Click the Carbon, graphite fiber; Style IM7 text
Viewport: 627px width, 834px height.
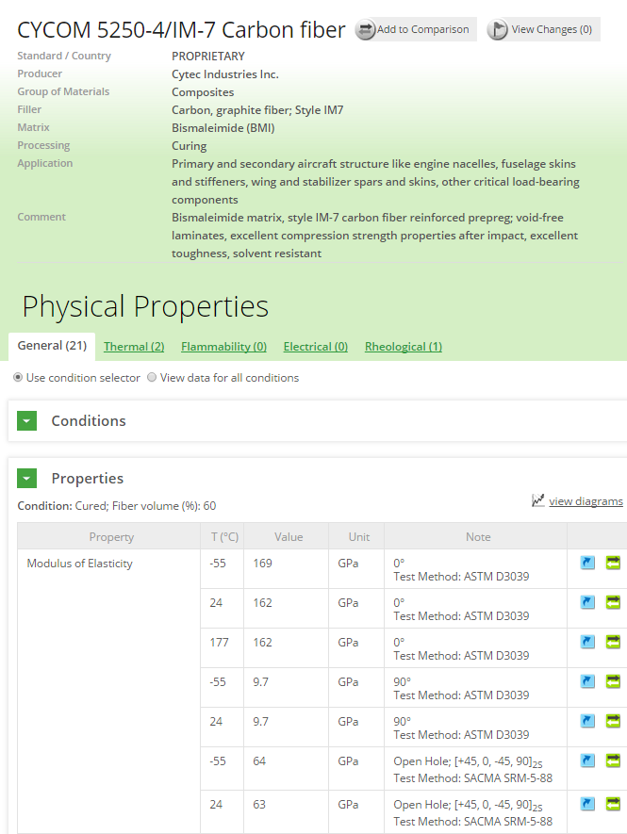[x=257, y=110]
